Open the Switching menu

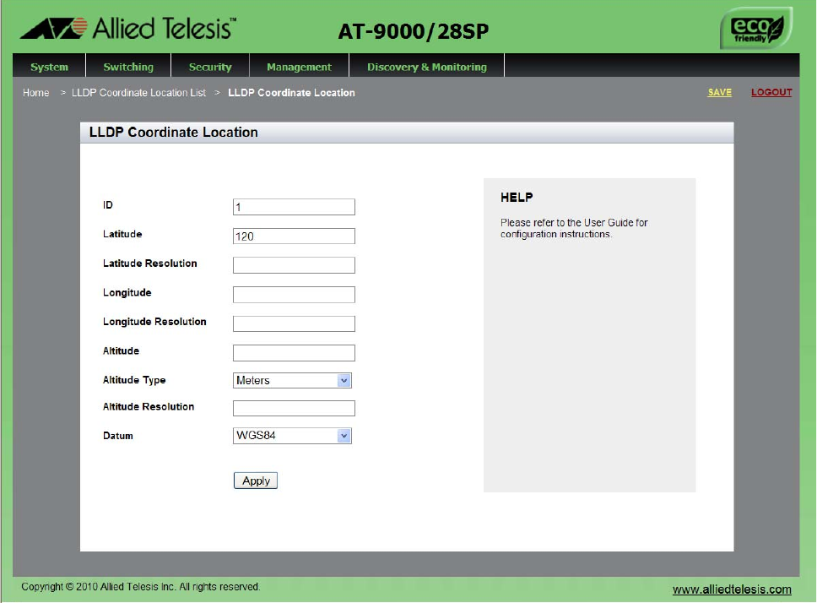(x=128, y=67)
